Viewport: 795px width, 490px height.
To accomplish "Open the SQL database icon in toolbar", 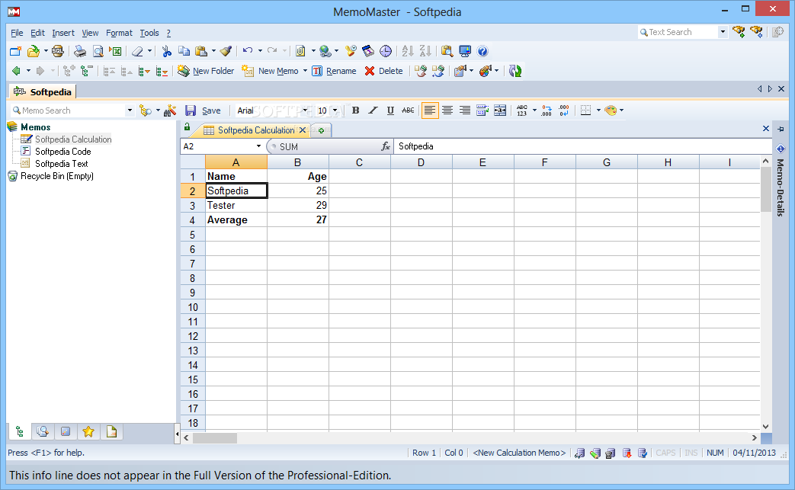I will (x=58, y=51).
